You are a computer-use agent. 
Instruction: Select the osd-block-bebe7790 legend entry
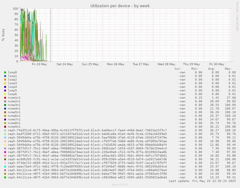pos(87,174)
